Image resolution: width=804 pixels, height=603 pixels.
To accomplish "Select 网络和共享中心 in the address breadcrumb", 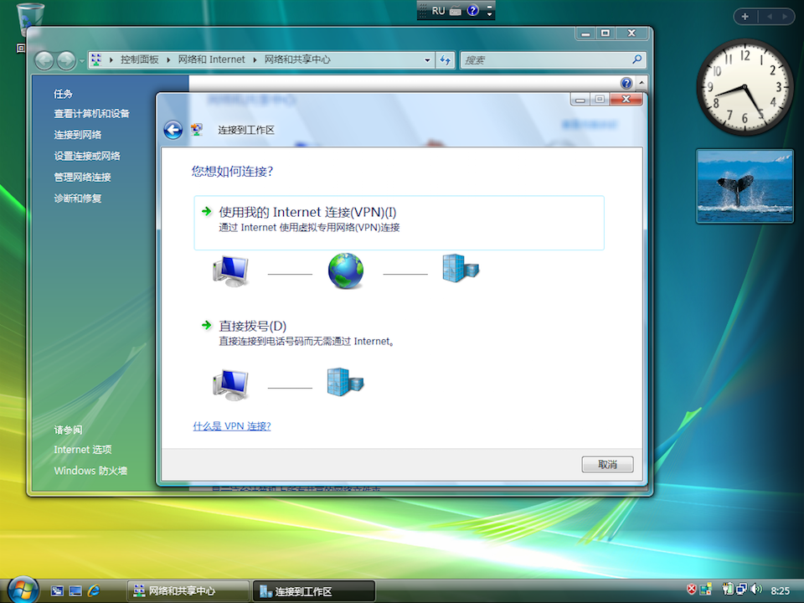I will pyautogui.click(x=297, y=59).
